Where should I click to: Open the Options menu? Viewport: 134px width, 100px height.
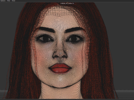3,1
